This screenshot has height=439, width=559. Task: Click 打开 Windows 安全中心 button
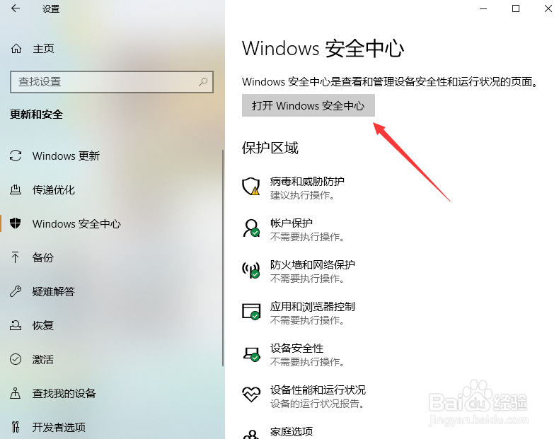[x=309, y=105]
